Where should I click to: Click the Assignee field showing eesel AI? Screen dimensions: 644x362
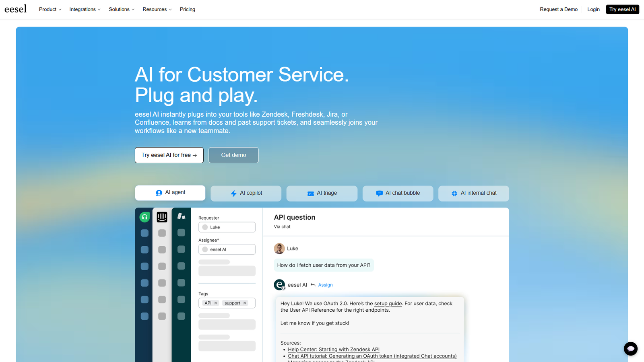pyautogui.click(x=227, y=249)
